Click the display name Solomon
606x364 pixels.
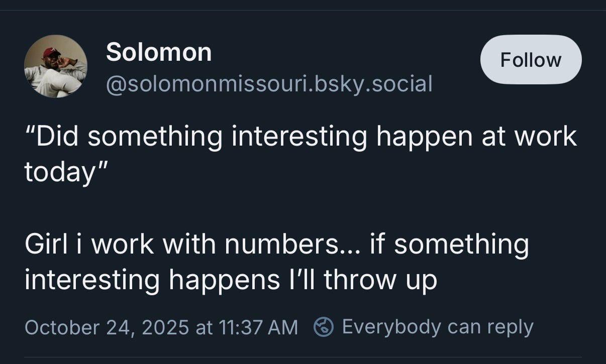[x=159, y=52]
